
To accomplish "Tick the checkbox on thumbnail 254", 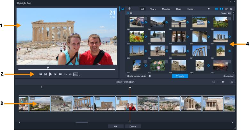I will coord(229,19).
